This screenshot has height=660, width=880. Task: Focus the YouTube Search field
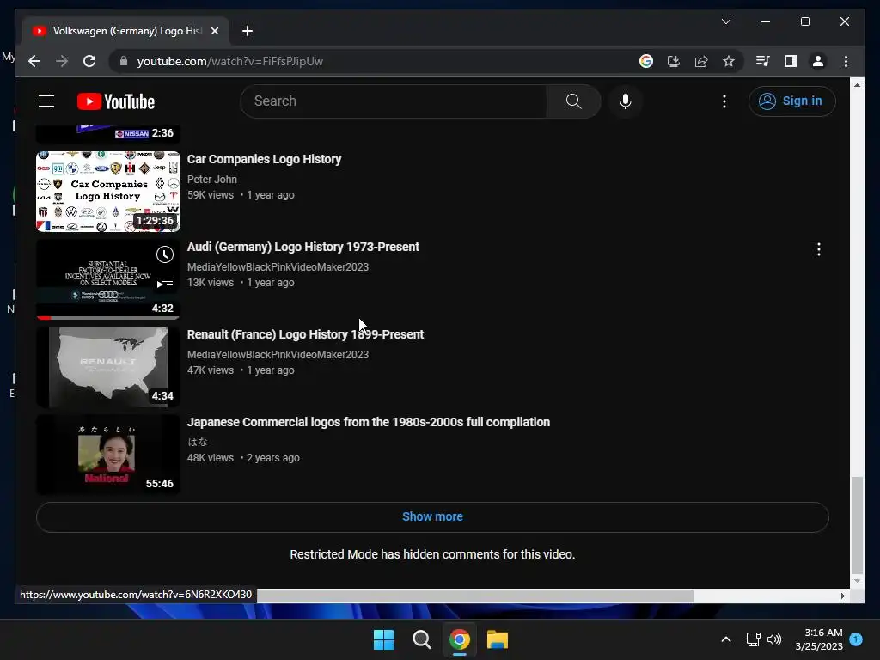[394, 101]
